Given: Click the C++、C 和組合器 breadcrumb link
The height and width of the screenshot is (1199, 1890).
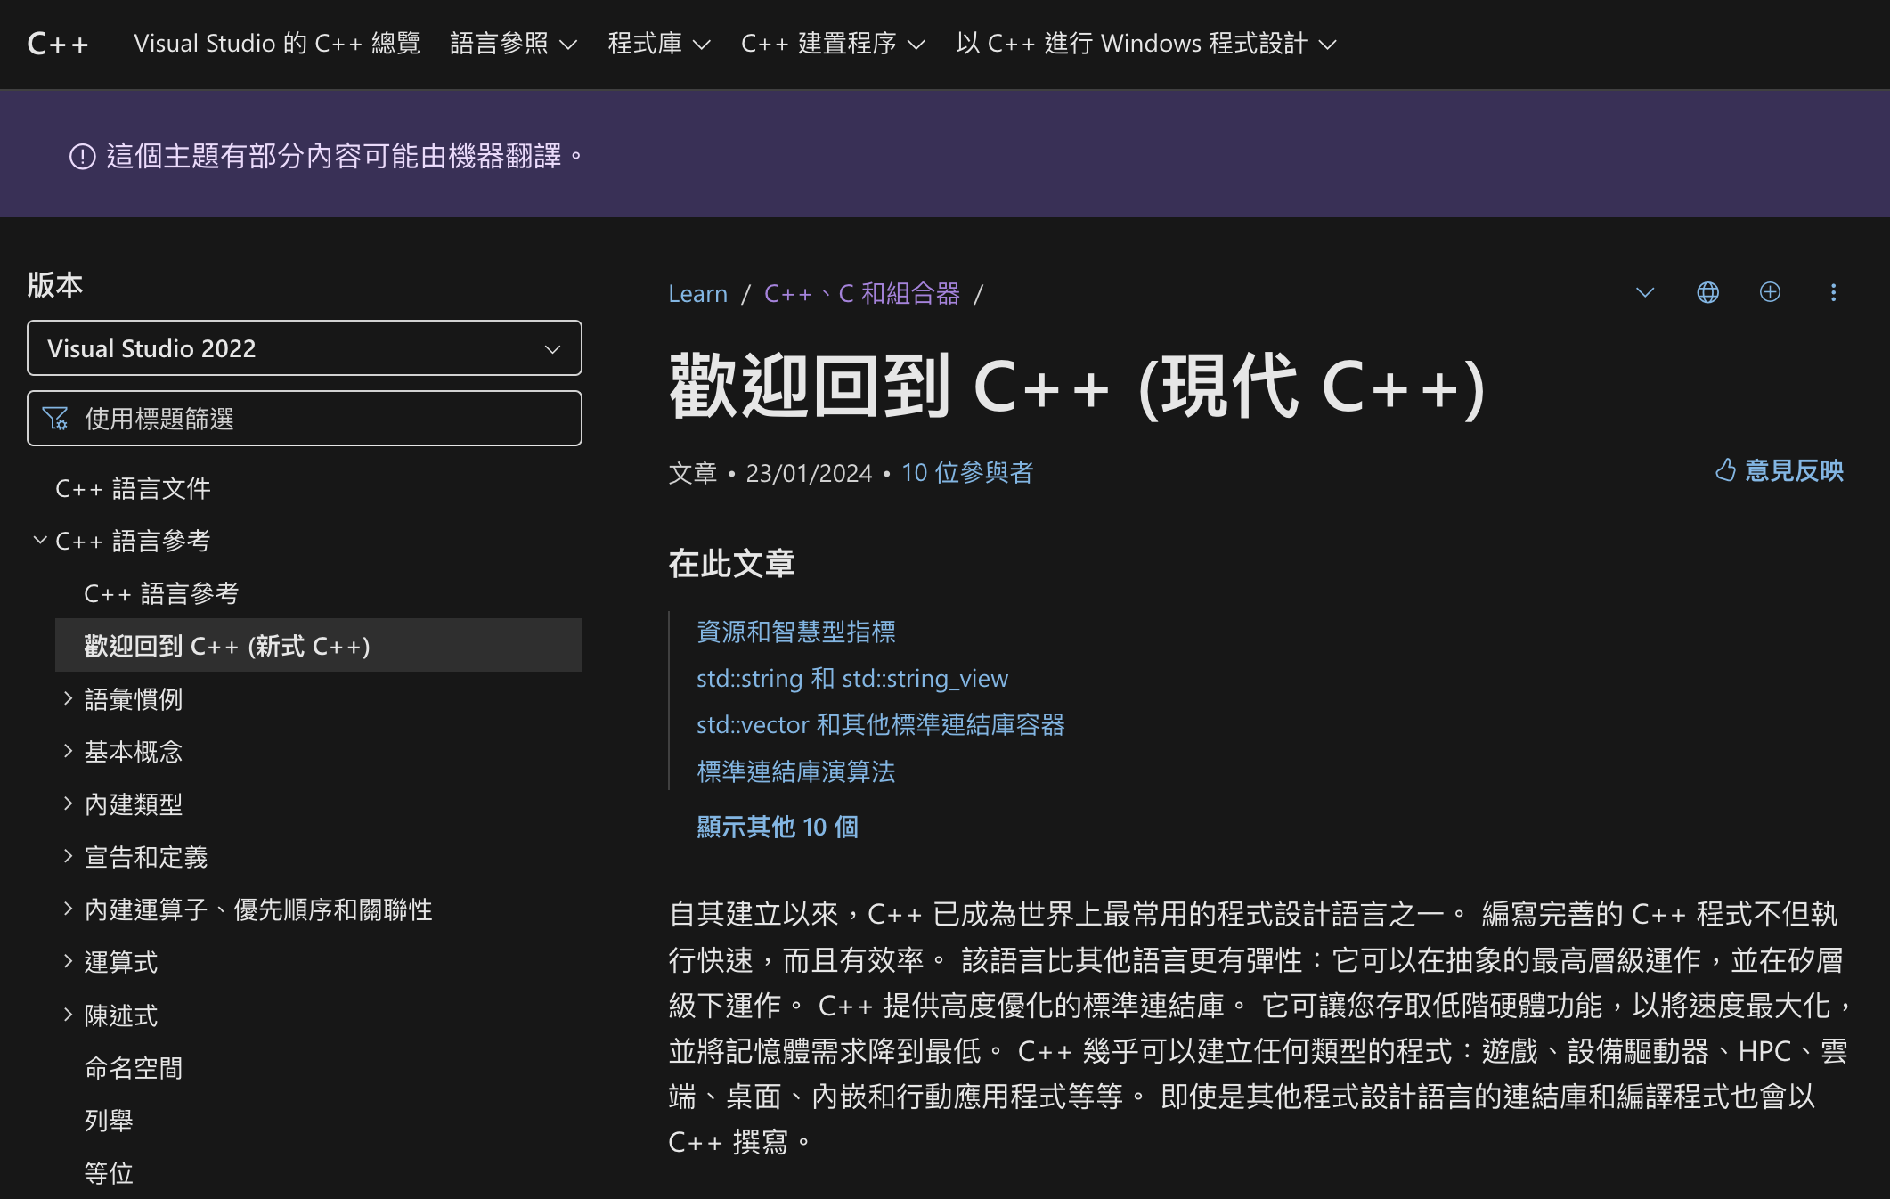Looking at the screenshot, I should (862, 293).
